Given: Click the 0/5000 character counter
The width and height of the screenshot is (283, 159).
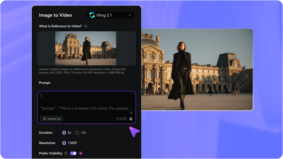Looking at the screenshot, I should (121, 119).
